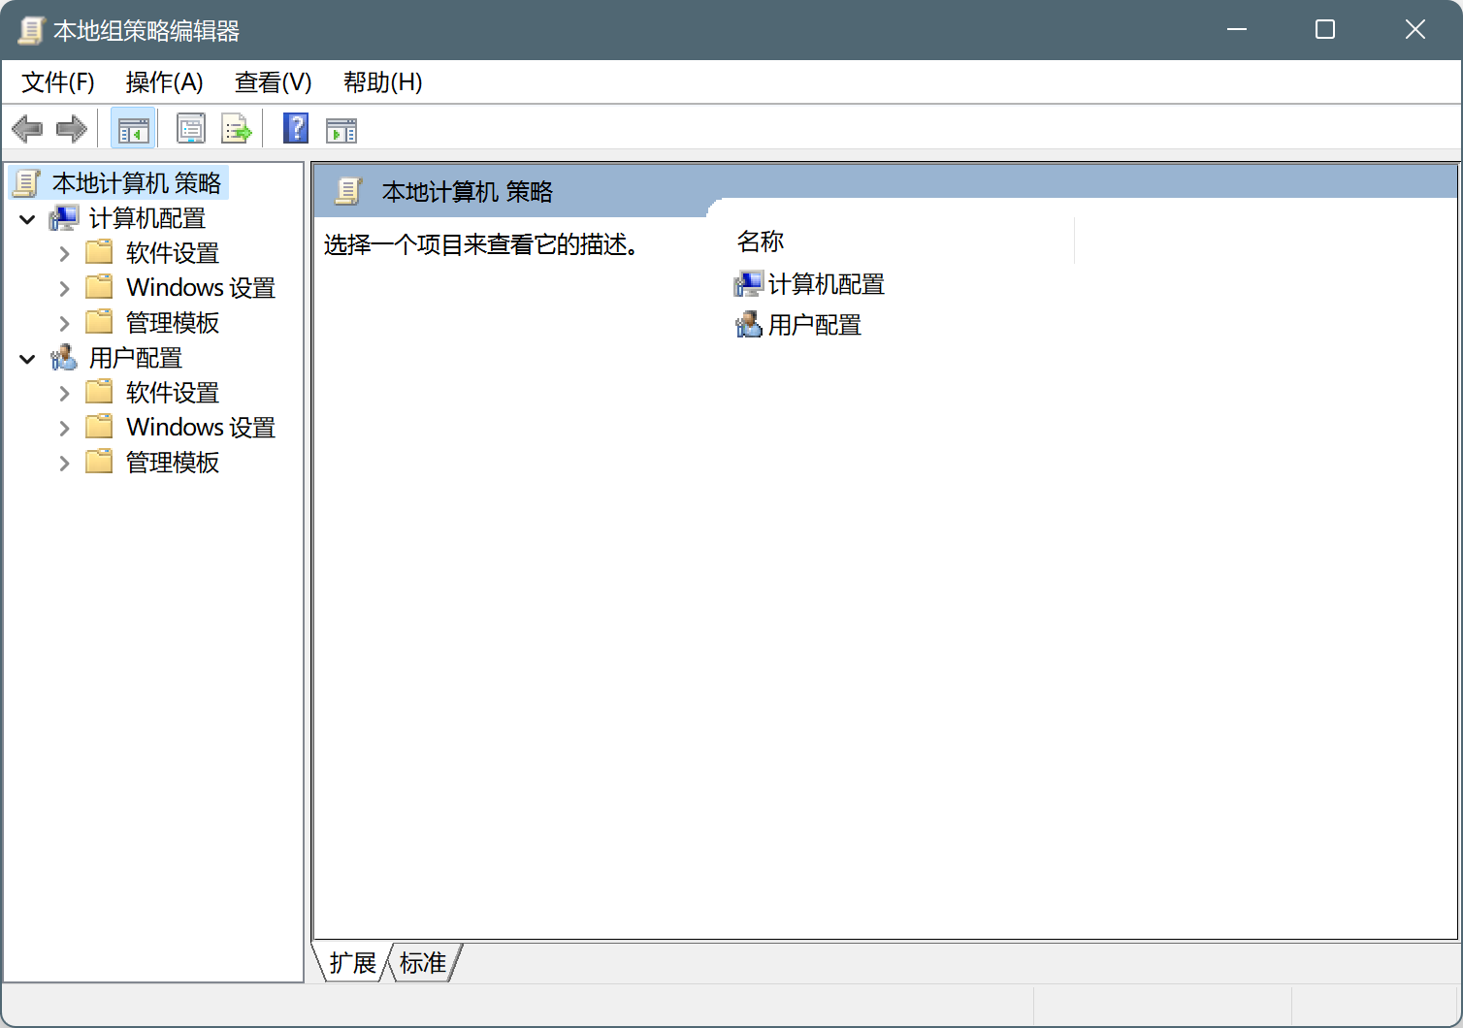
Task: Click the Forward arrow toolbar icon
Action: pos(72,128)
